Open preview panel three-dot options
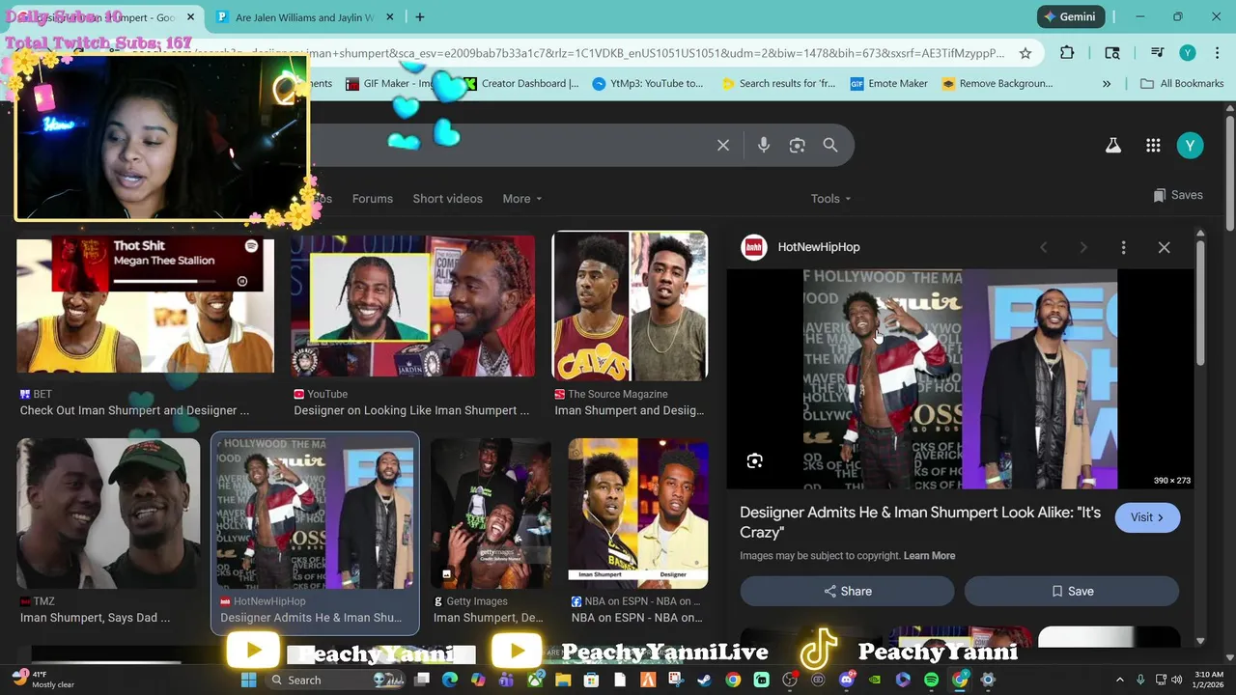1236x695 pixels. coord(1123,247)
